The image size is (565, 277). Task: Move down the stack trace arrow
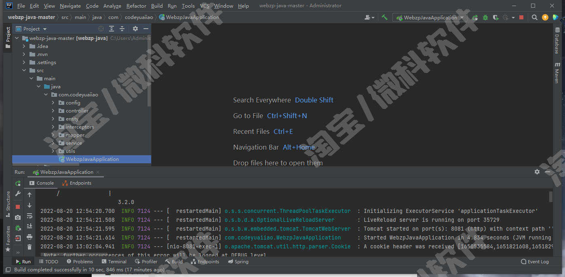point(30,205)
